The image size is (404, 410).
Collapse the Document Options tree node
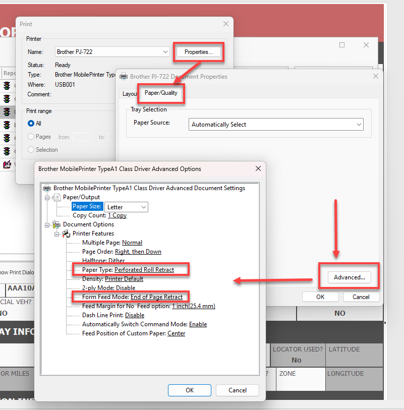click(47, 224)
